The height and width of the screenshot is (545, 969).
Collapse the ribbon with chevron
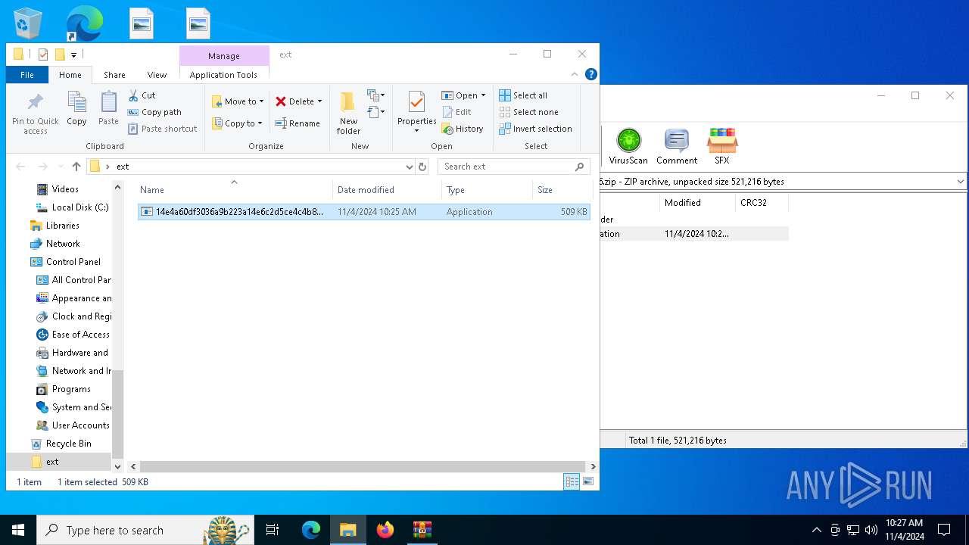(575, 74)
